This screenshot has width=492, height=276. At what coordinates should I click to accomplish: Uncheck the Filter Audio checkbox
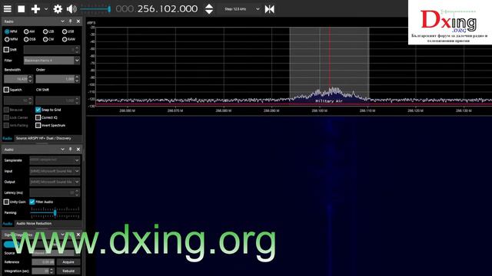click(x=32, y=202)
